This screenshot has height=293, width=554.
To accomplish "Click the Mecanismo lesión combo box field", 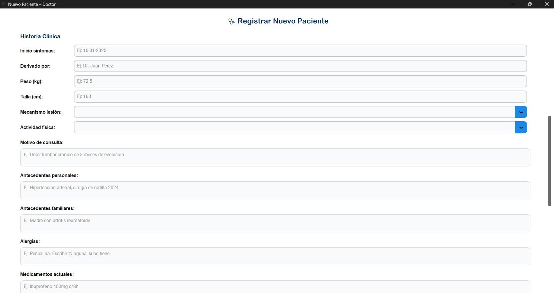I will point(294,112).
